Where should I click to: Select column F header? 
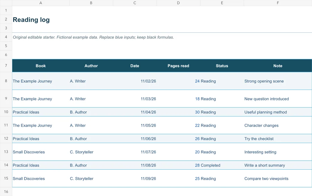(x=278, y=3)
